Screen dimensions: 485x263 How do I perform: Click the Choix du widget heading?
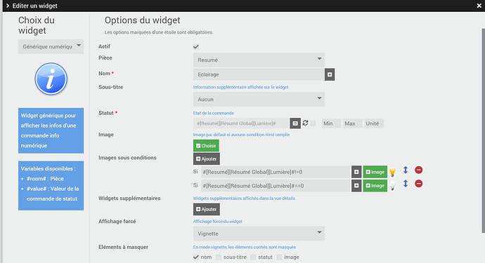point(37,25)
